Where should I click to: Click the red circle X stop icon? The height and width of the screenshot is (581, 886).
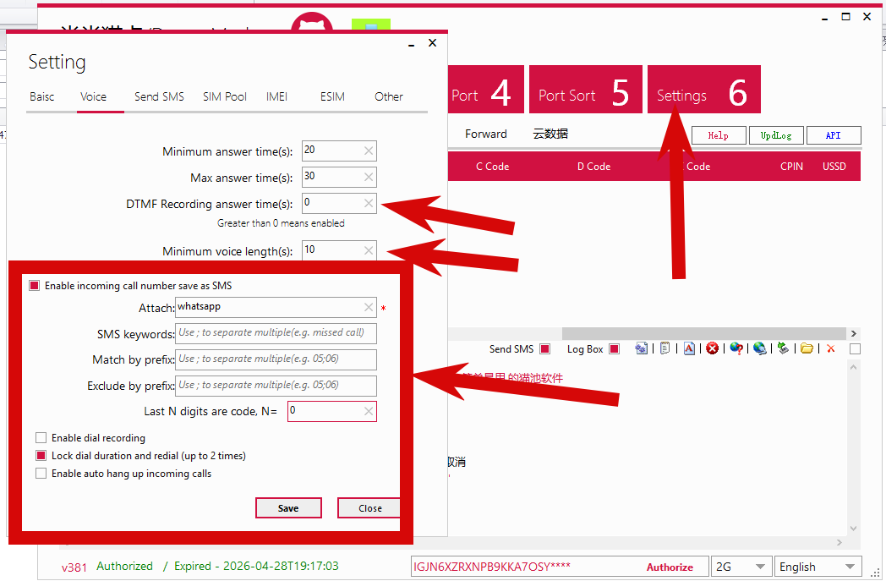point(713,348)
